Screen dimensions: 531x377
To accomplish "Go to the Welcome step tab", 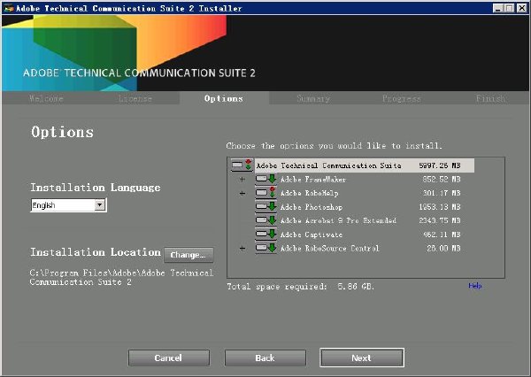I will tap(46, 98).
